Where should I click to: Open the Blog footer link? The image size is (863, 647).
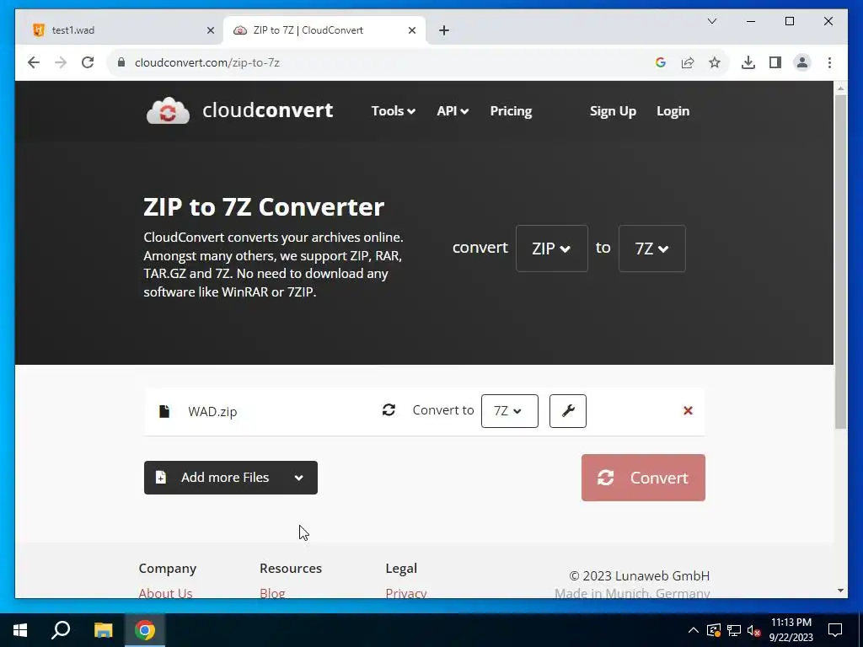(272, 593)
